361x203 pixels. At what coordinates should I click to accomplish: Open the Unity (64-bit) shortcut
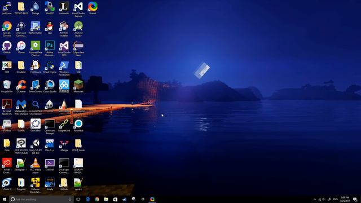pos(36,147)
